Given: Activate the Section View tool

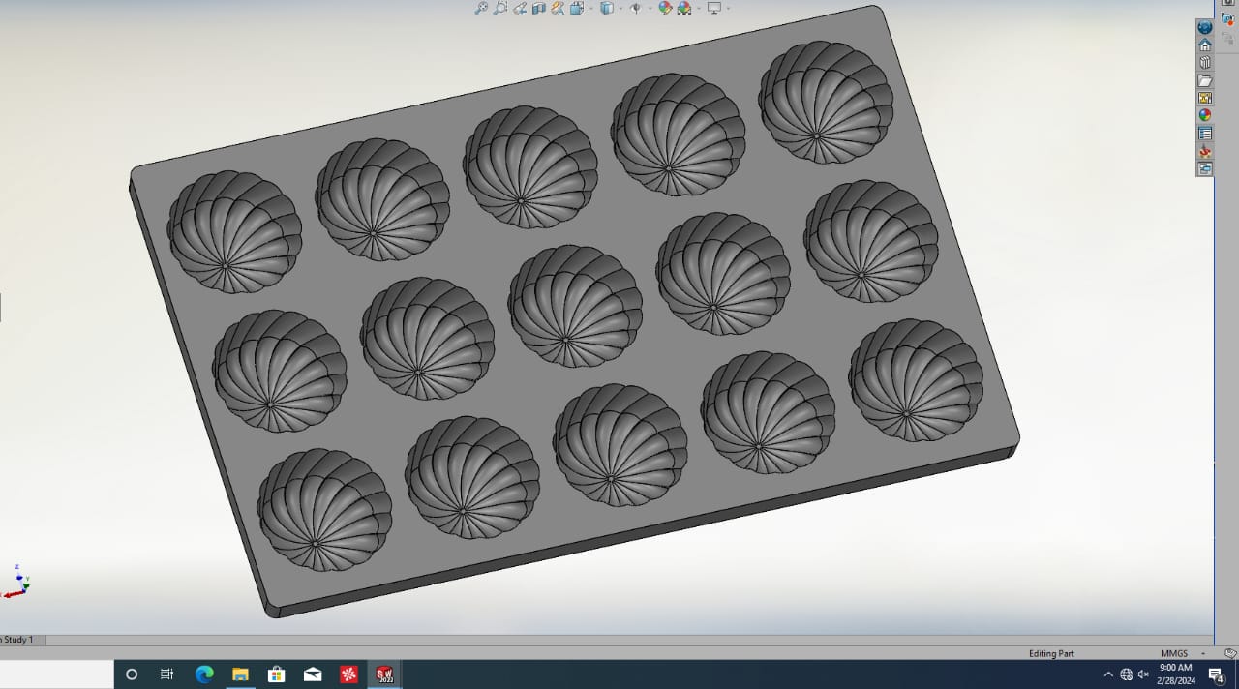Looking at the screenshot, I should 538,8.
